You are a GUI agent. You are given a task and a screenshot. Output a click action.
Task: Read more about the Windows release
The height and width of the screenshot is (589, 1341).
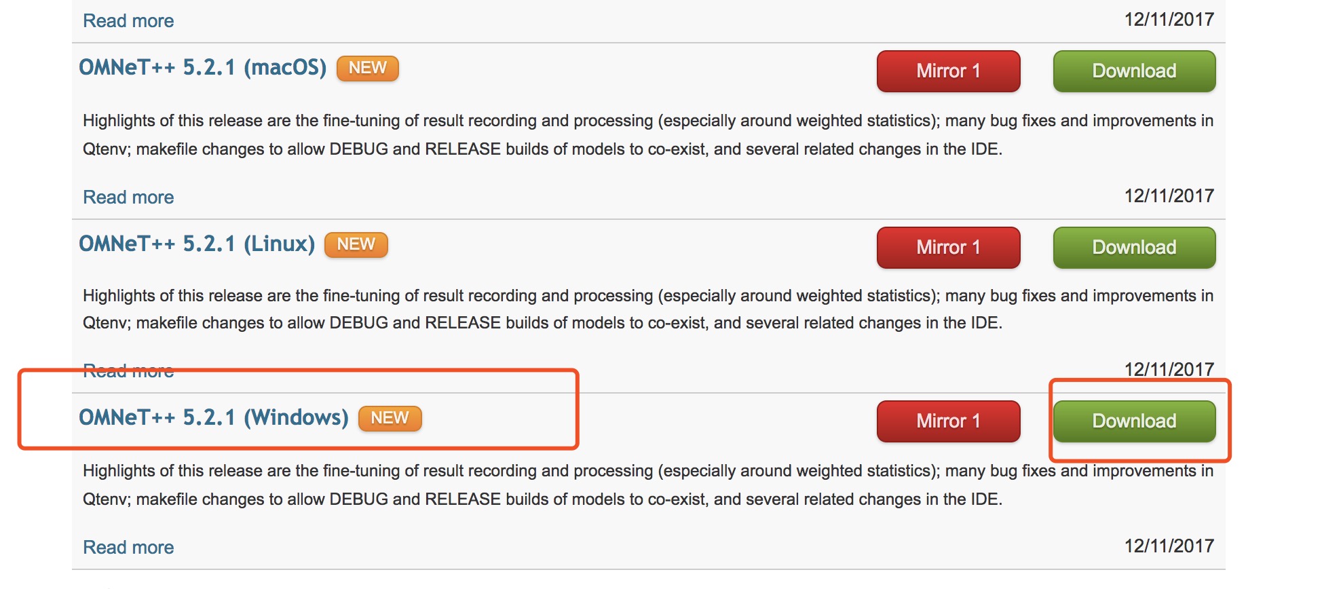[x=128, y=548]
